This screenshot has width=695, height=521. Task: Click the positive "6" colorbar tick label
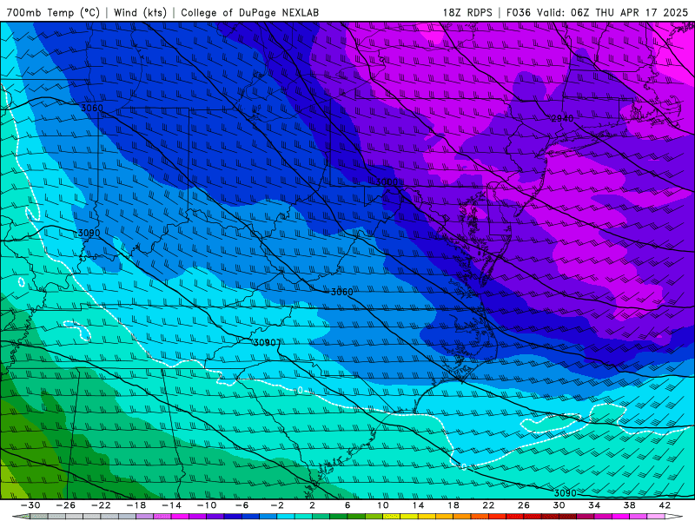347,505
